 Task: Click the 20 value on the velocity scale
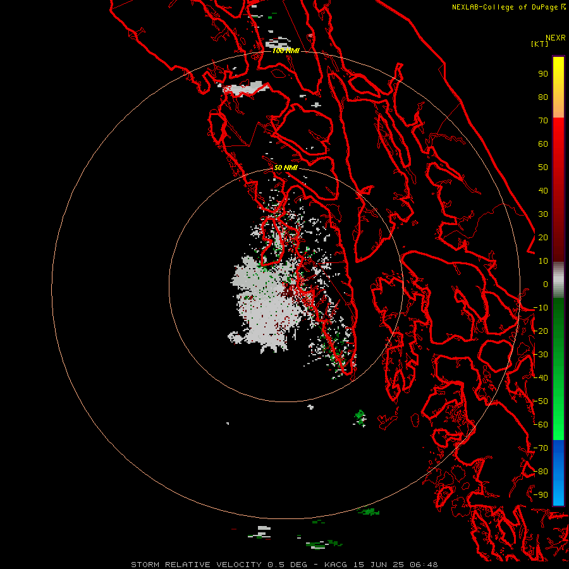(543, 238)
